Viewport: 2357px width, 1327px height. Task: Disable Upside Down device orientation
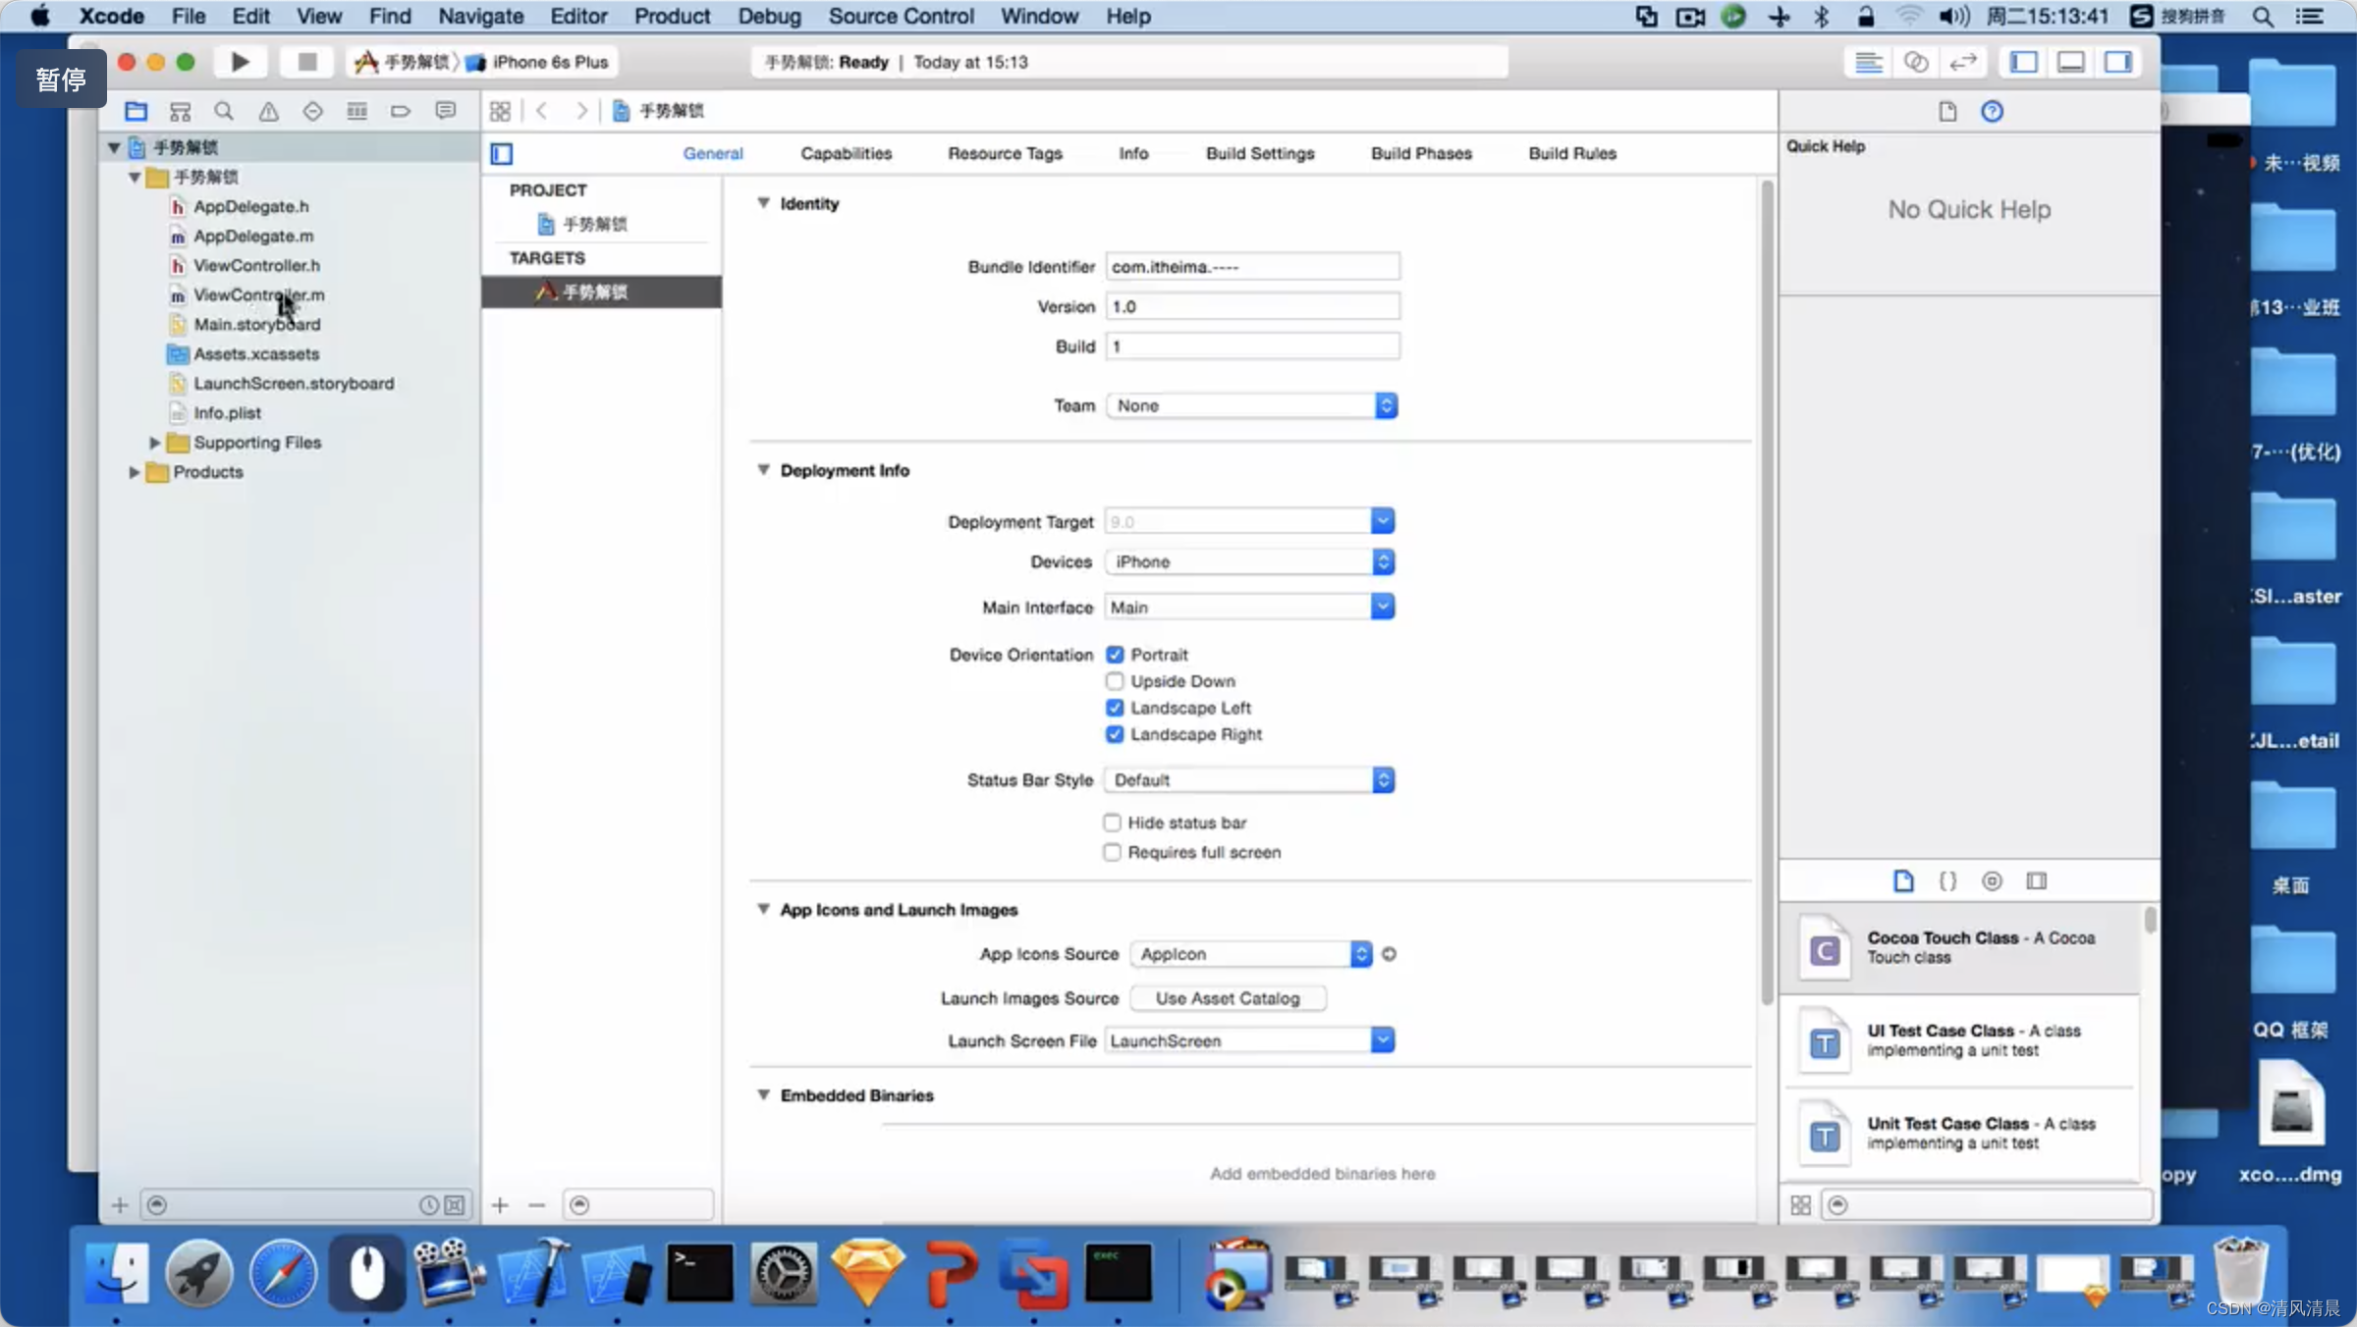1114,681
